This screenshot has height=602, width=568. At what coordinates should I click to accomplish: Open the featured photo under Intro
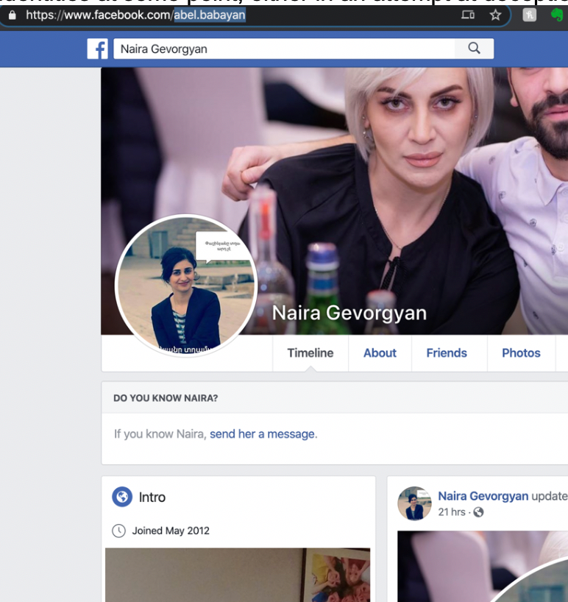[x=238, y=575]
